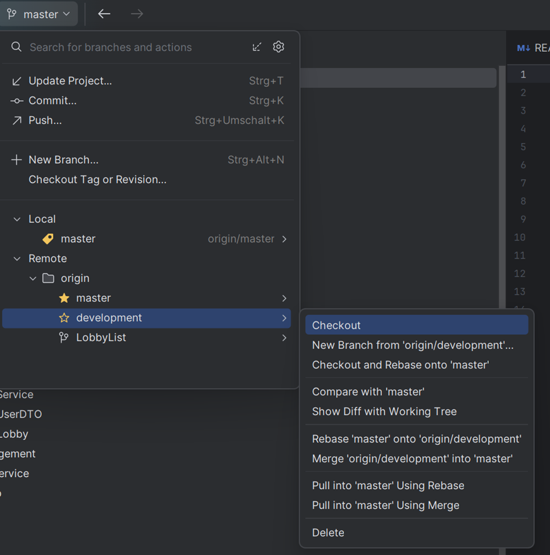Collapse the origin folder node

[33, 278]
